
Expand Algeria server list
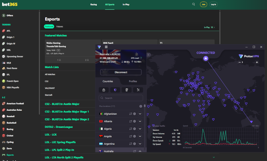pos(140,129)
